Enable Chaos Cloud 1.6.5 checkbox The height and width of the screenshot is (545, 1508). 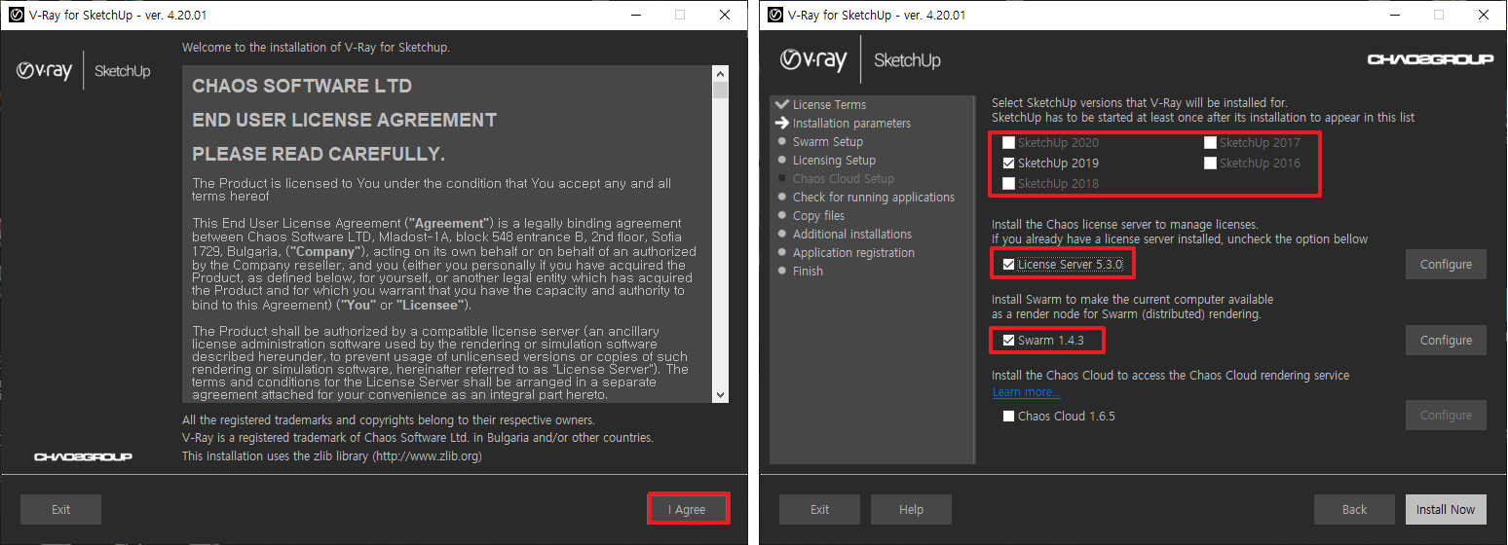pos(1008,416)
